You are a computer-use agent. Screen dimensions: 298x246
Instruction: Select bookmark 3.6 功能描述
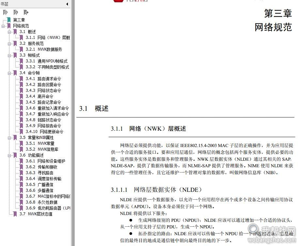click(31, 155)
